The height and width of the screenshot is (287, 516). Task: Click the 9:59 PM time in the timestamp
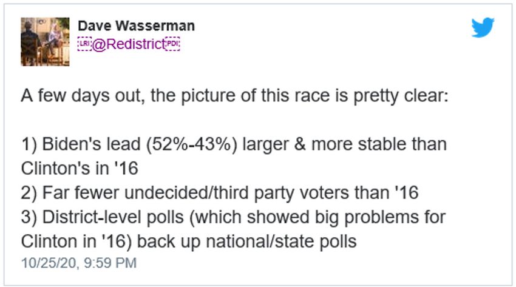tap(110, 263)
